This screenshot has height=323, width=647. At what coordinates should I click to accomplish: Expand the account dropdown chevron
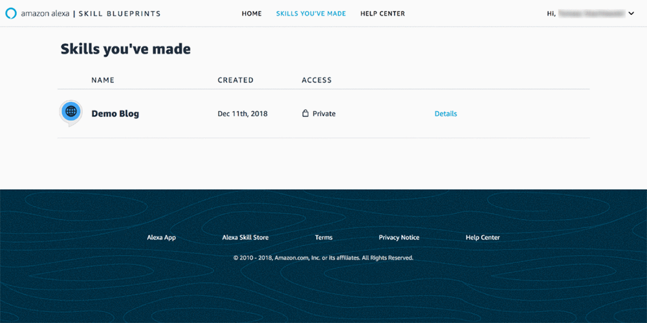pyautogui.click(x=631, y=14)
